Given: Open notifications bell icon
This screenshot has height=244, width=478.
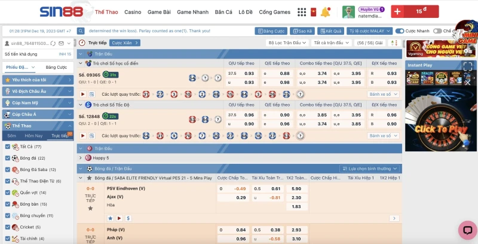Looking at the screenshot, I should click(x=326, y=12).
